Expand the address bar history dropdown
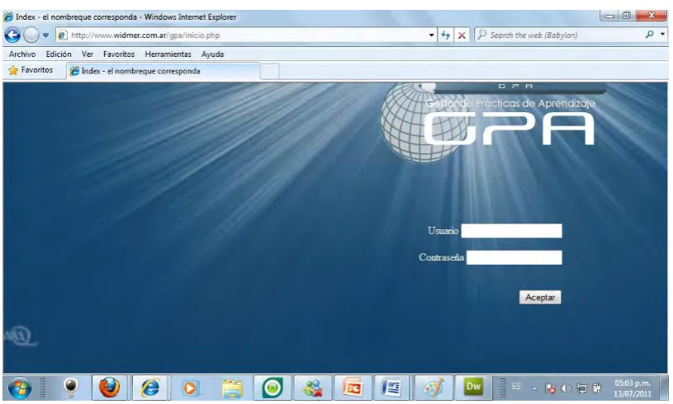Screen dimensions: 673x404 coord(431,35)
